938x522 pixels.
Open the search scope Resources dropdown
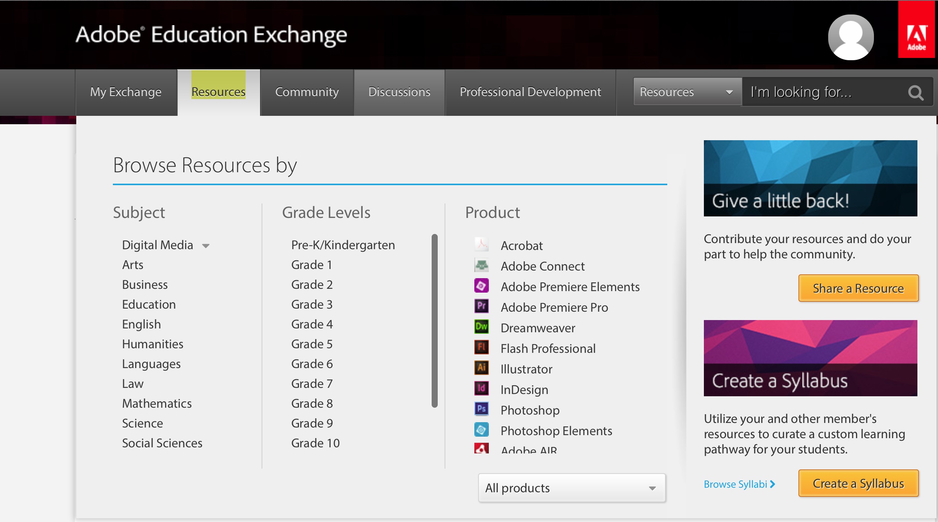[686, 91]
